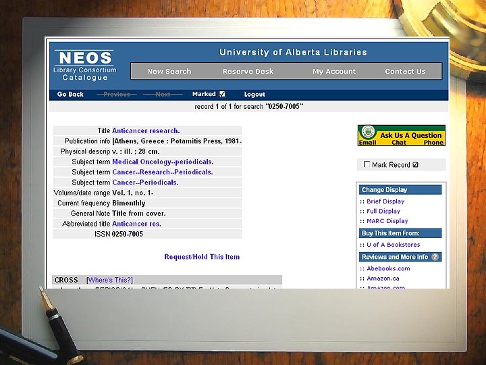
Task: Click the Bimonthly frequency value
Action: 129,203
